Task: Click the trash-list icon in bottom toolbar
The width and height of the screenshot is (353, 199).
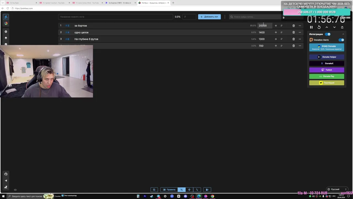Action: point(207,190)
